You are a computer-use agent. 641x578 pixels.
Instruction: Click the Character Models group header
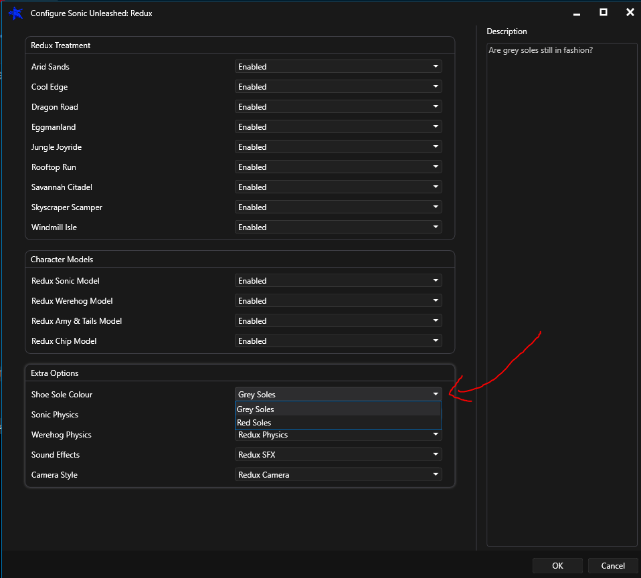coord(62,260)
